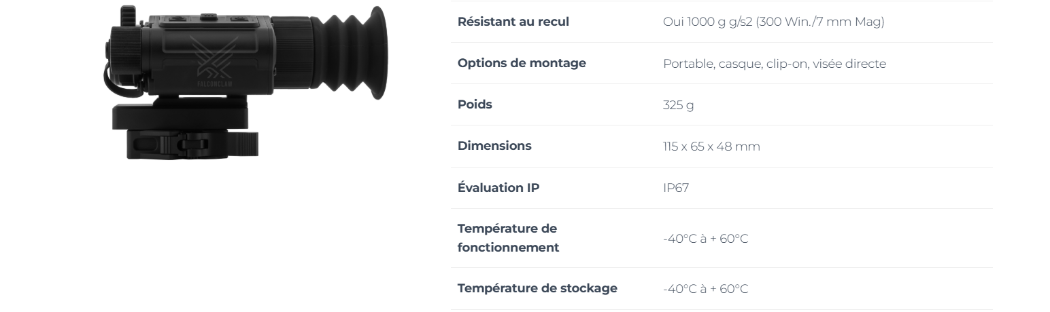Click the operating temperature range value
This screenshot has width=1050, height=312.
(x=706, y=239)
